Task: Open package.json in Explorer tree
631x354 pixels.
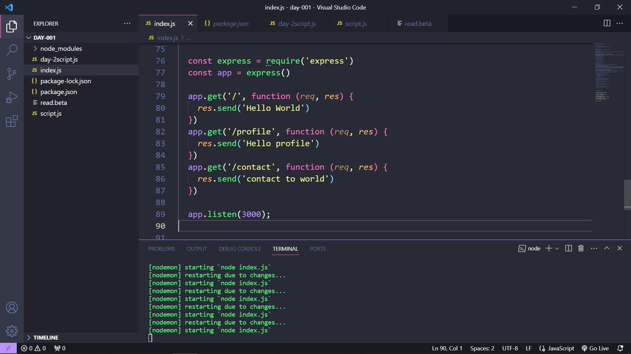Action: point(82,92)
